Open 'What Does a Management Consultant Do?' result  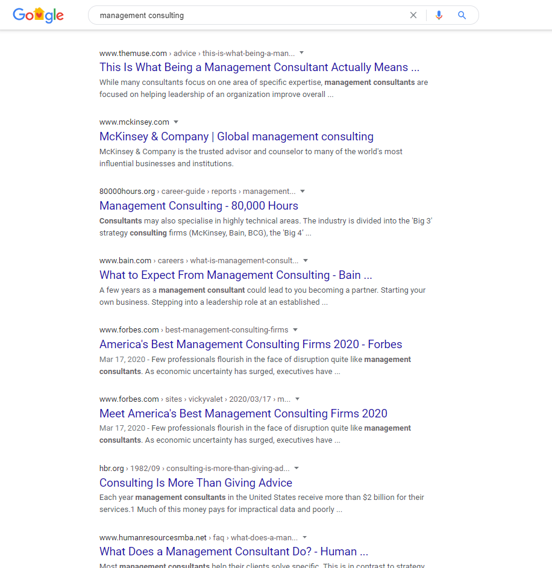point(234,551)
